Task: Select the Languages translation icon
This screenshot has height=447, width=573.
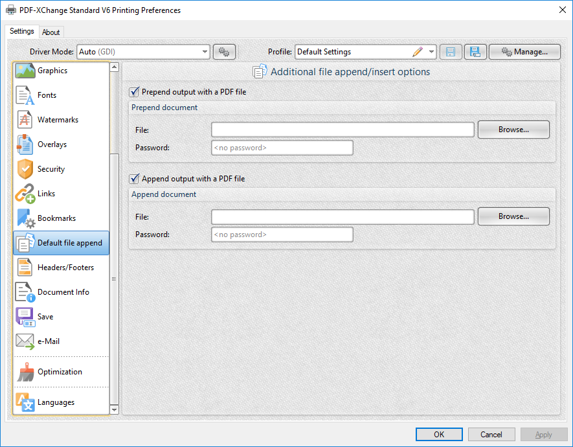Action: tap(25, 402)
